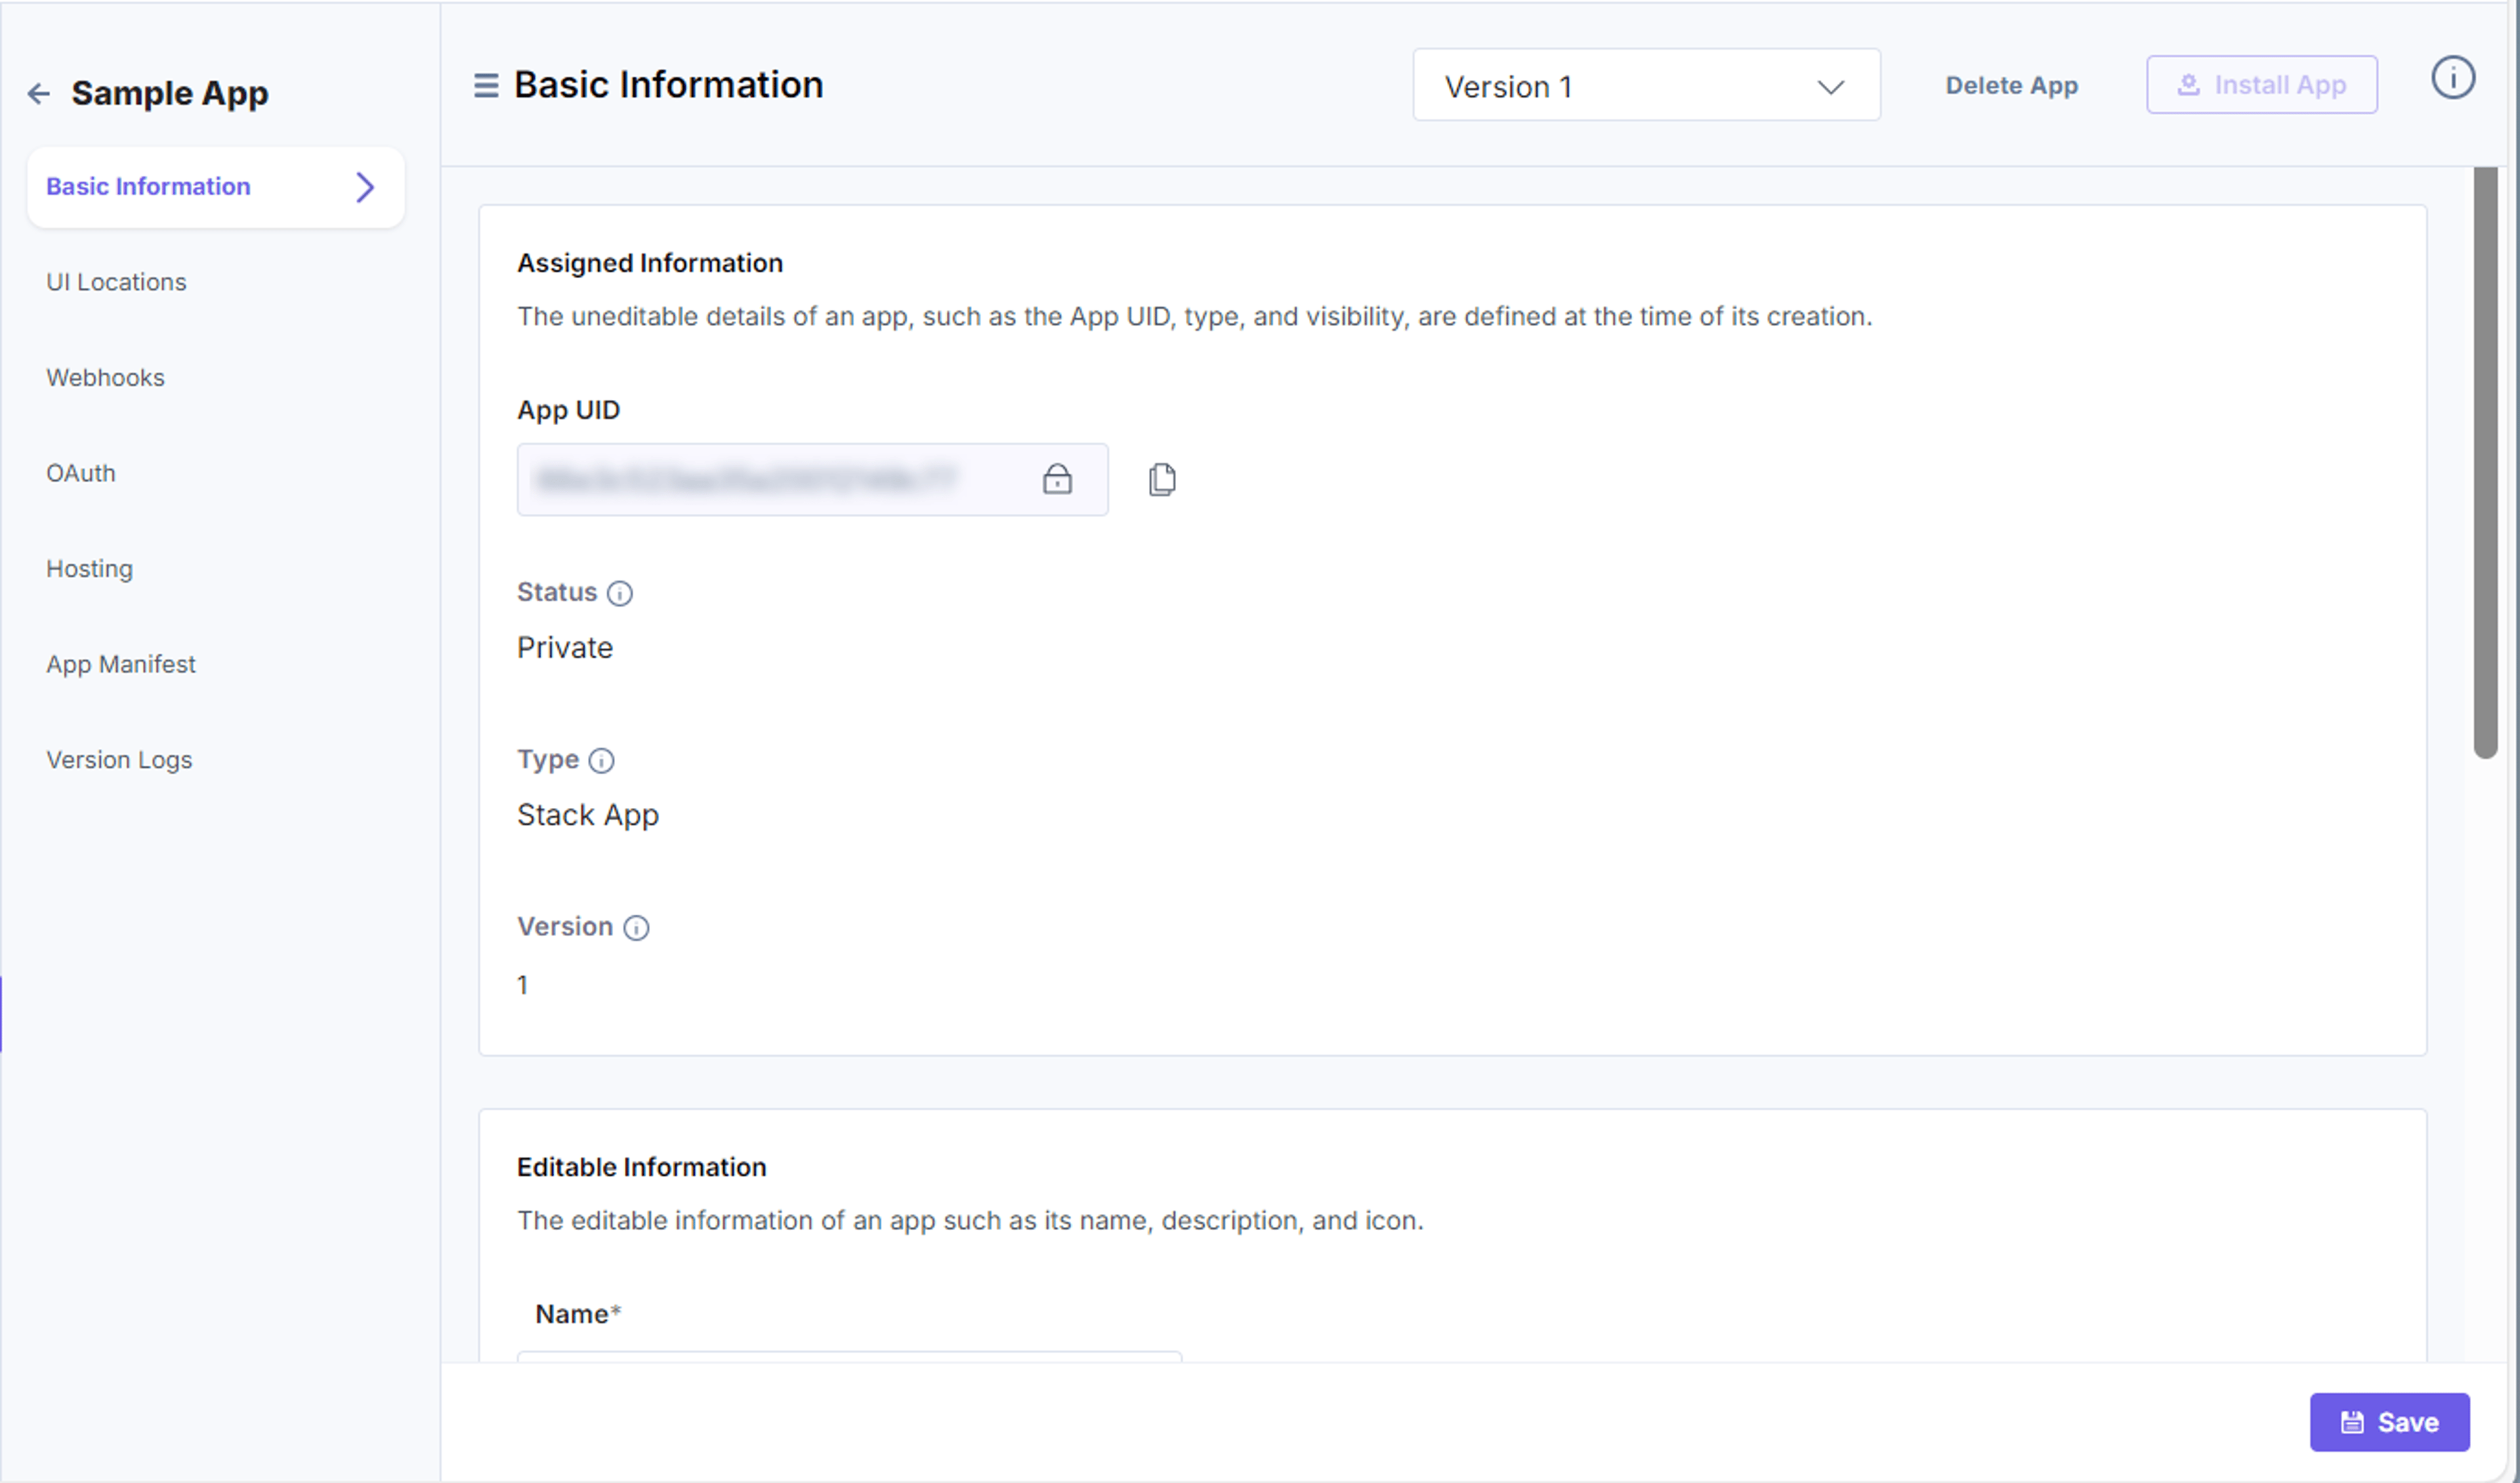Click the vertical scrollbar on the right
Viewport: 2520px width, 1483px height.
(2485, 462)
